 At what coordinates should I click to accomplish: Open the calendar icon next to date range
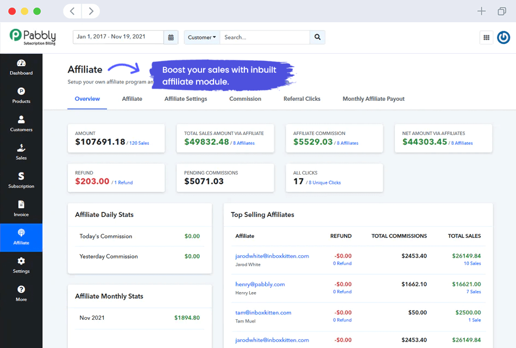pos(171,37)
